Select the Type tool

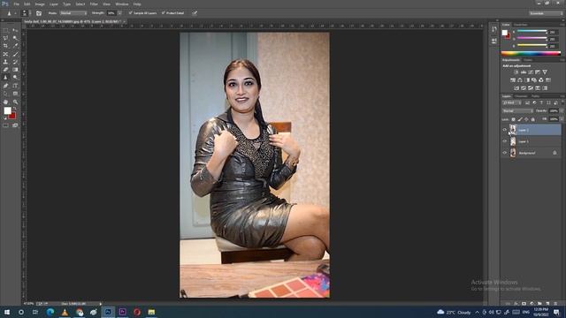(x=15, y=86)
